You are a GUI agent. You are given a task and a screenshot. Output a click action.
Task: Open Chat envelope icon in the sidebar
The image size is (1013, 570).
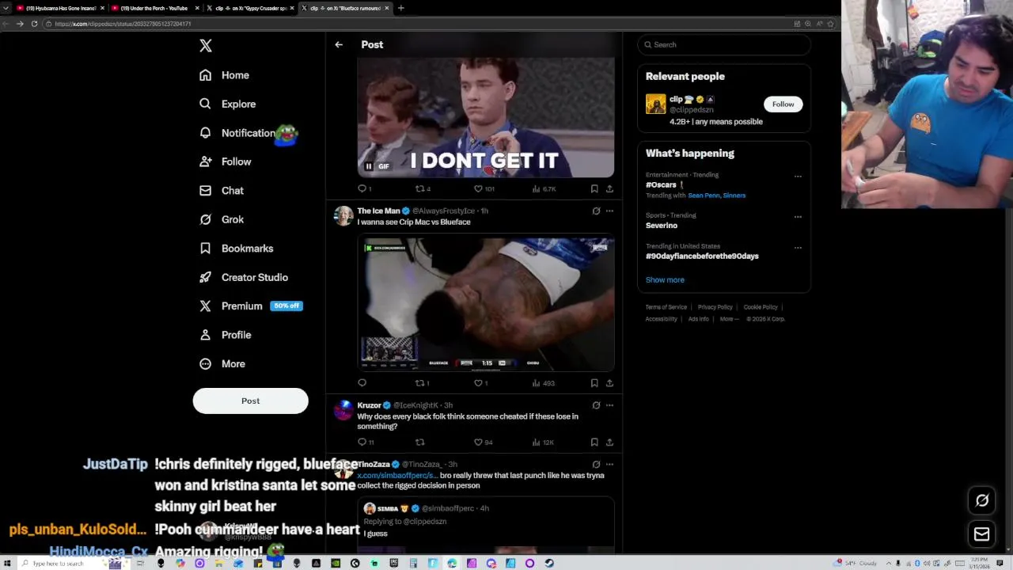tap(206, 191)
